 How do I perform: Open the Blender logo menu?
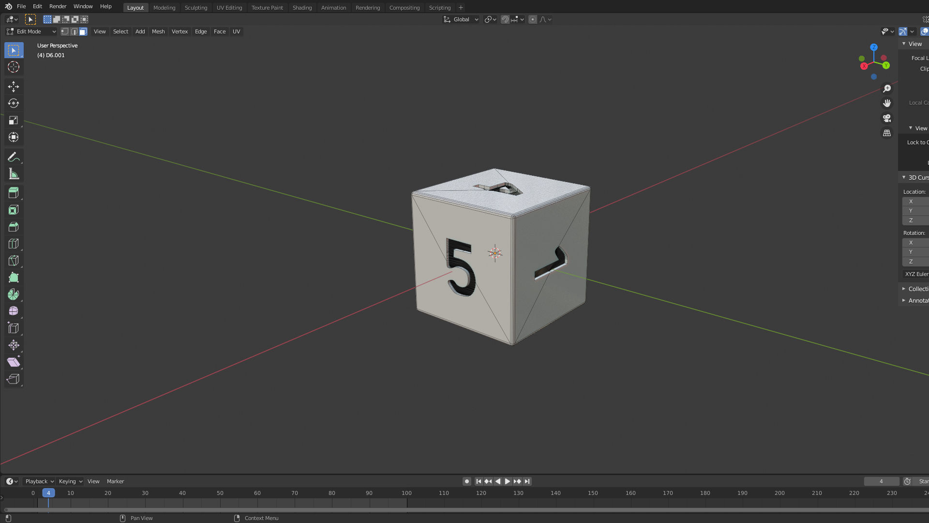(8, 6)
